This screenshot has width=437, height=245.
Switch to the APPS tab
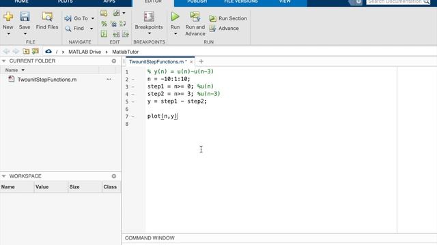(x=109, y=1)
